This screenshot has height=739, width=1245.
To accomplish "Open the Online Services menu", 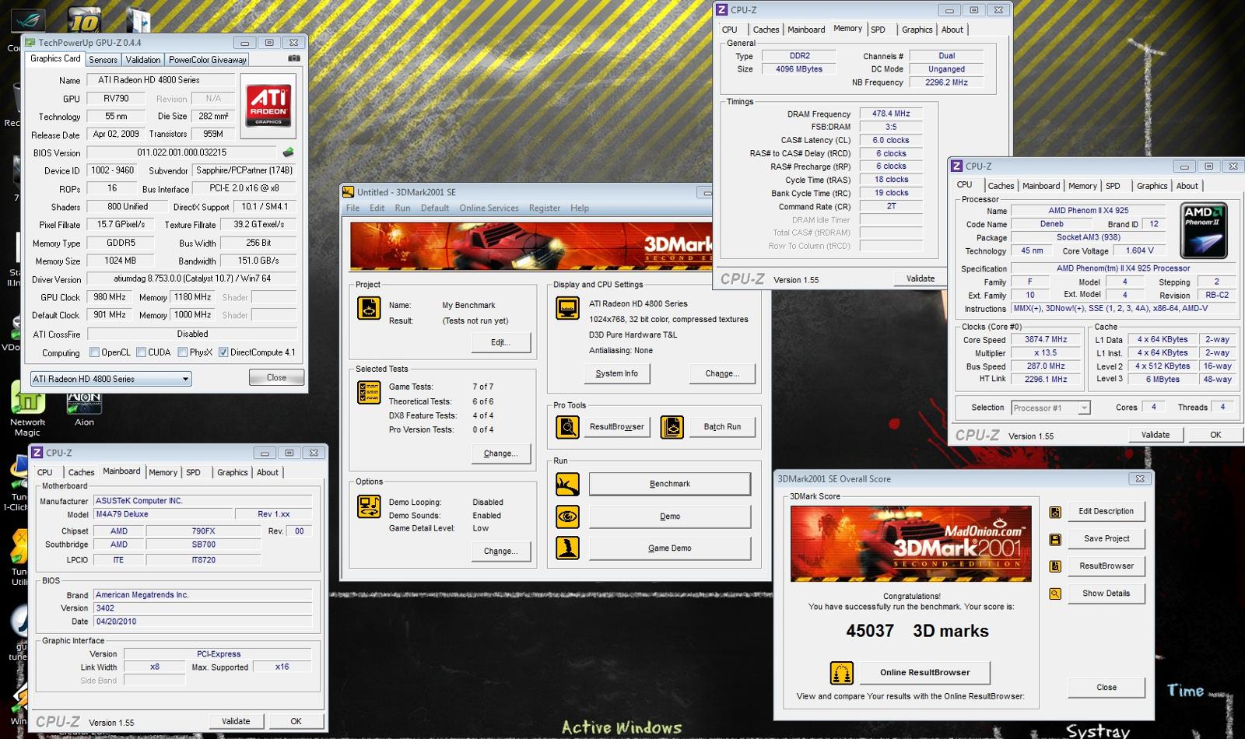I will 489,208.
